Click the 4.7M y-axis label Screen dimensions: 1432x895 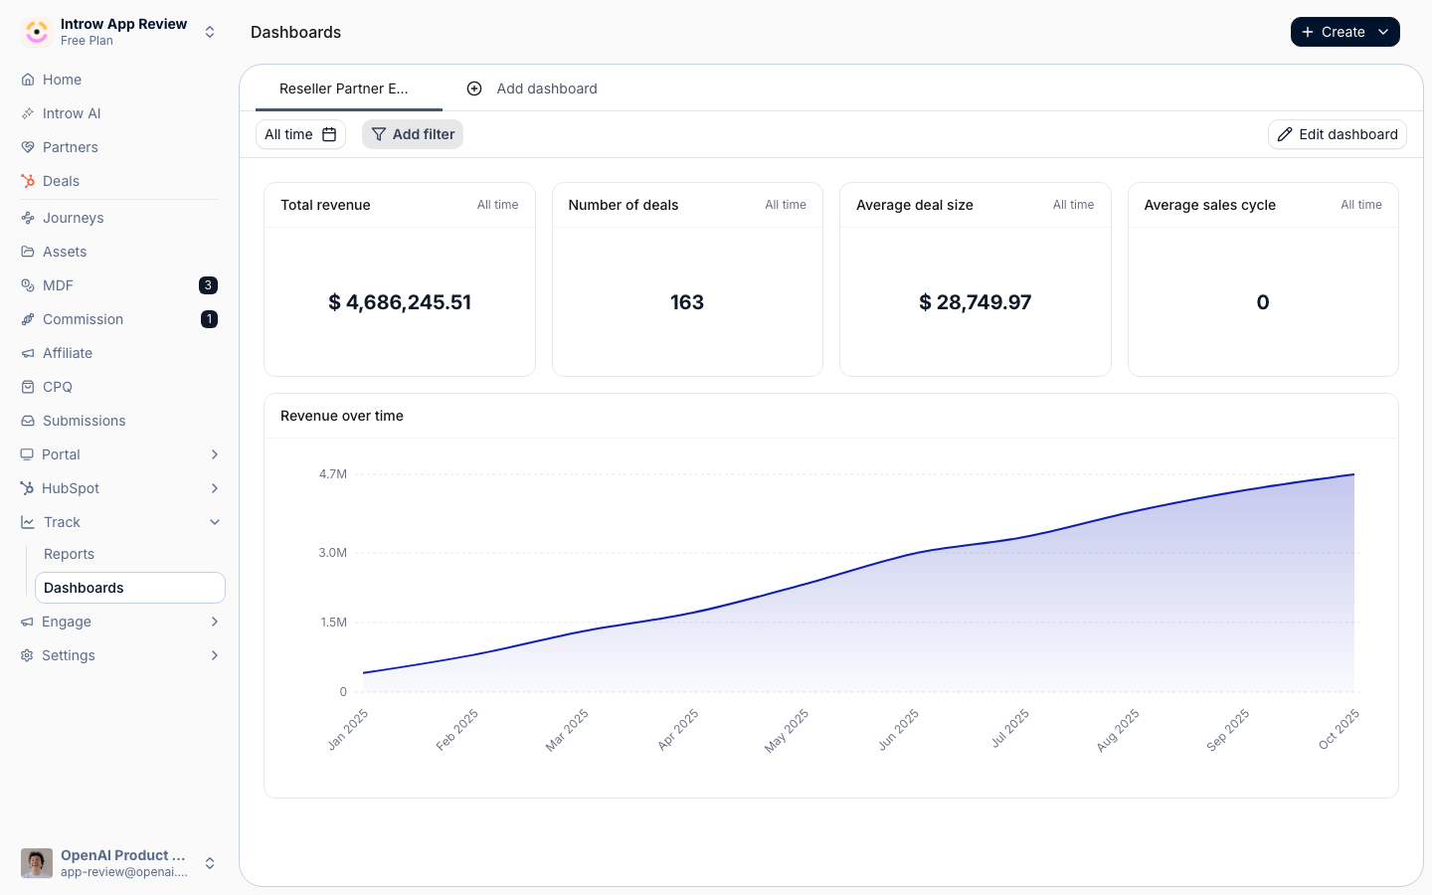333,474
